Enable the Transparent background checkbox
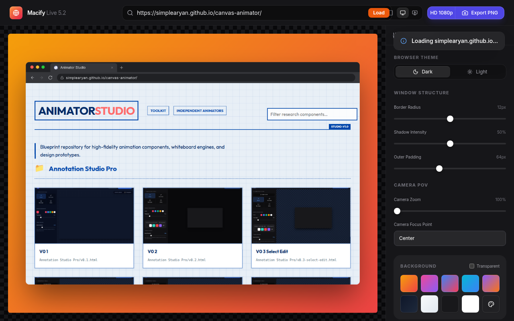Screen dimensions: 514x321 [x=472, y=266]
